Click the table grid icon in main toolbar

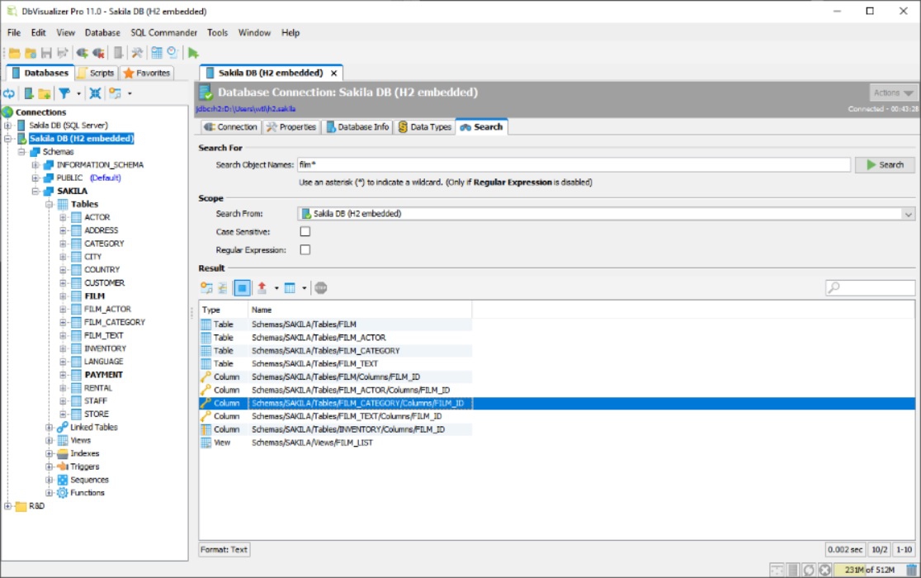tap(157, 54)
